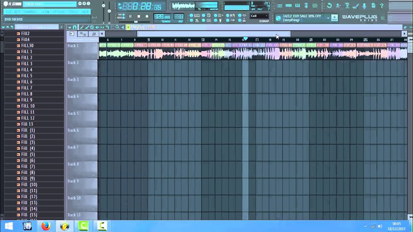The width and height of the screenshot is (413, 232).
Task: Select the Draw pencil tool in playlist
Action: [81, 27]
